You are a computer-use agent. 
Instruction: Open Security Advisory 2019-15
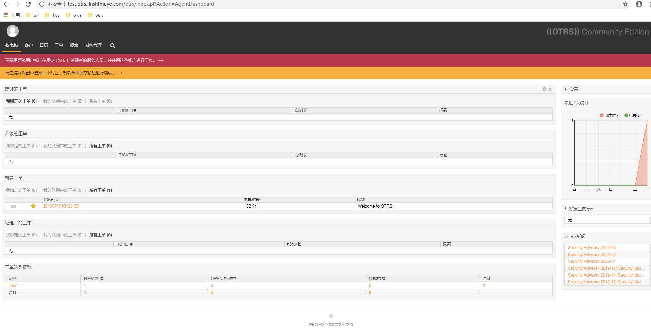coord(606,268)
